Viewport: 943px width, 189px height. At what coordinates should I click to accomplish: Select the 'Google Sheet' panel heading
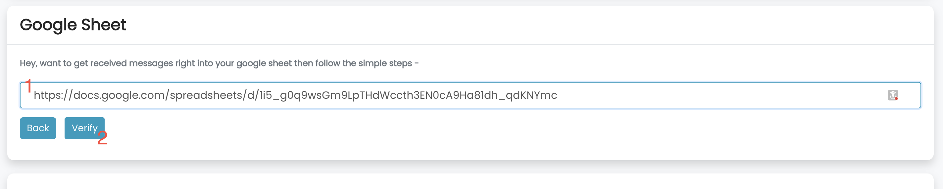coord(73,25)
